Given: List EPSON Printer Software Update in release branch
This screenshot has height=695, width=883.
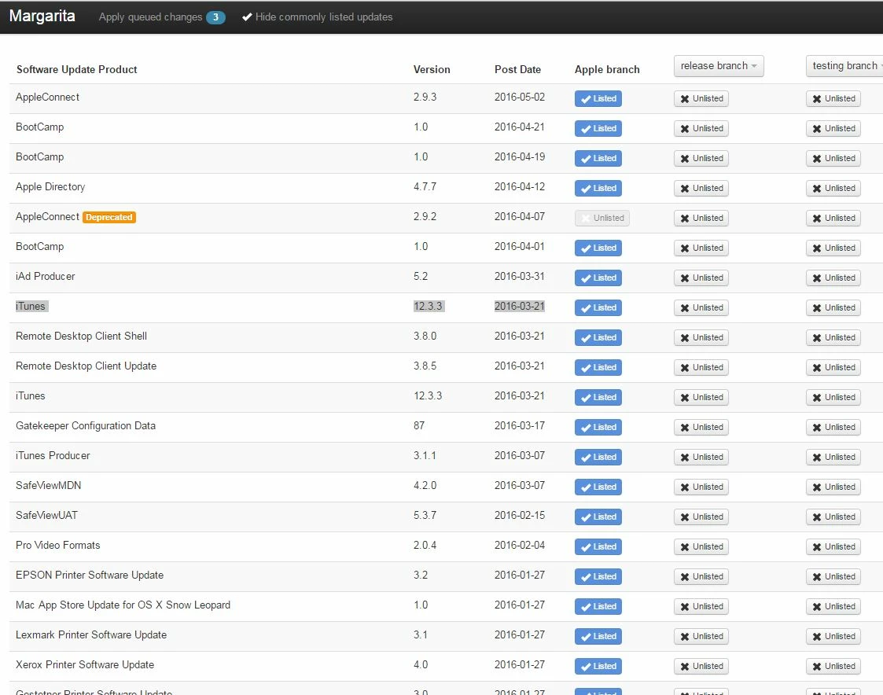Looking at the screenshot, I should (x=701, y=576).
